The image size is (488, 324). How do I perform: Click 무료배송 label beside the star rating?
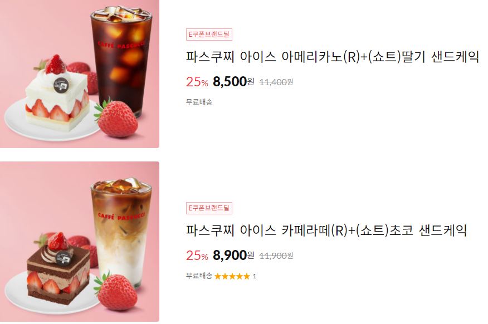click(x=199, y=276)
